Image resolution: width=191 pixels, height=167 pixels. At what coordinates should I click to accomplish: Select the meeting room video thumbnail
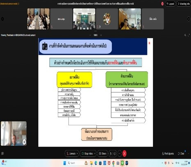(x=84, y=19)
